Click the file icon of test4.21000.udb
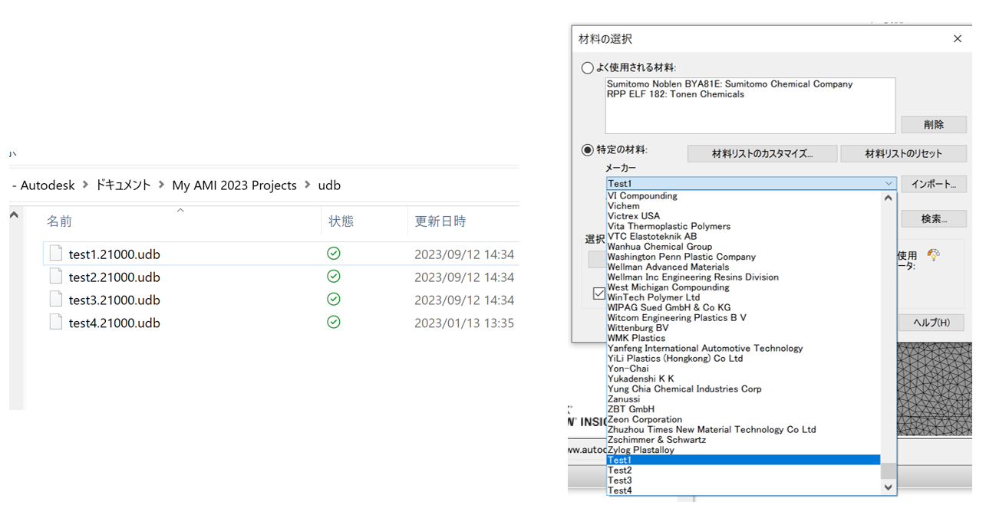Screen dimensions: 986x505 coord(55,323)
